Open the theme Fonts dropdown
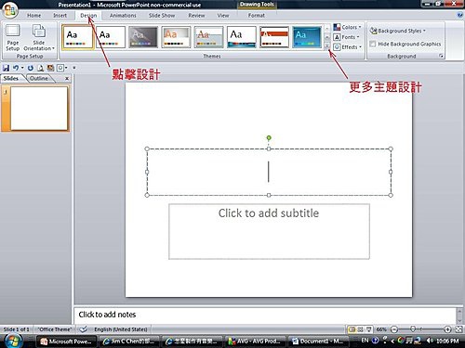465x348 pixels. [x=347, y=37]
